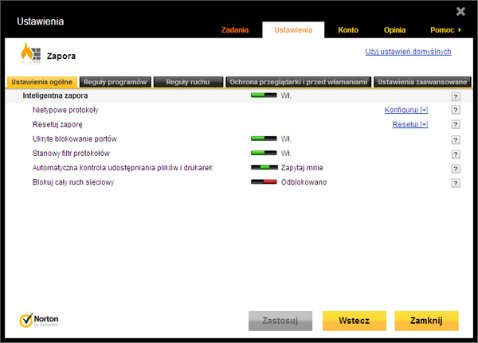
Task: Open help for Ukryte blokowanie portów
Action: 456,139
